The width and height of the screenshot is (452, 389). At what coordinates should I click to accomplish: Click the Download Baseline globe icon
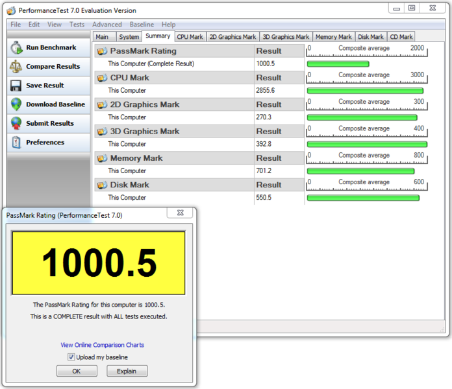(x=16, y=104)
